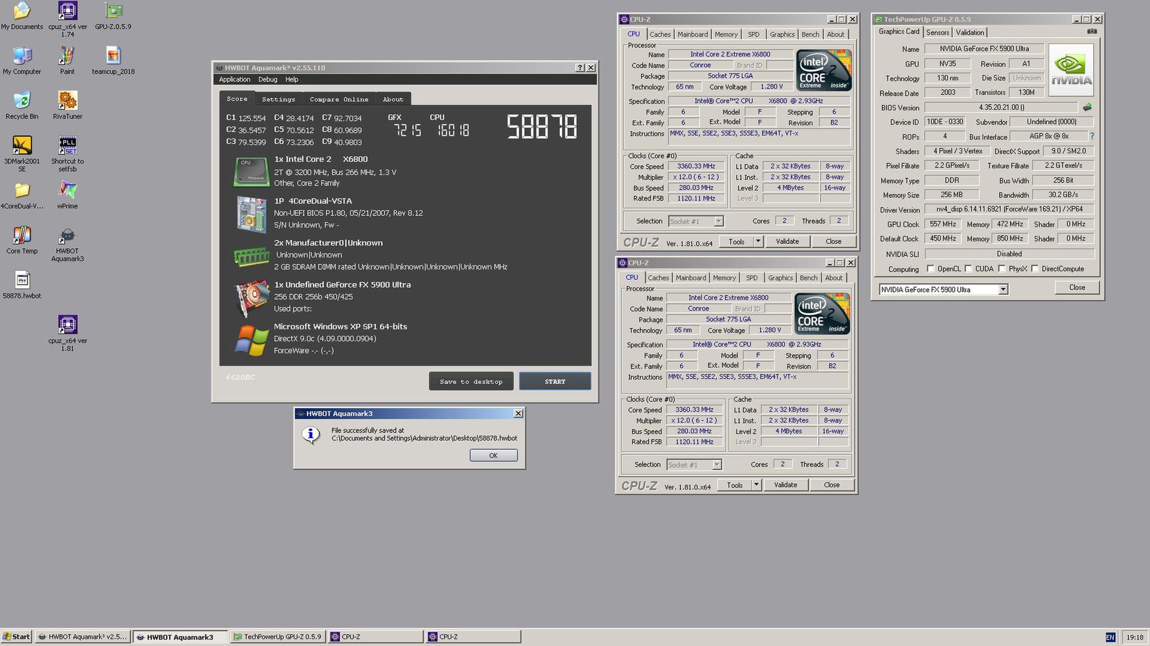Open My Computer desktop icon
Screen dimensions: 1150x646
coord(22,60)
